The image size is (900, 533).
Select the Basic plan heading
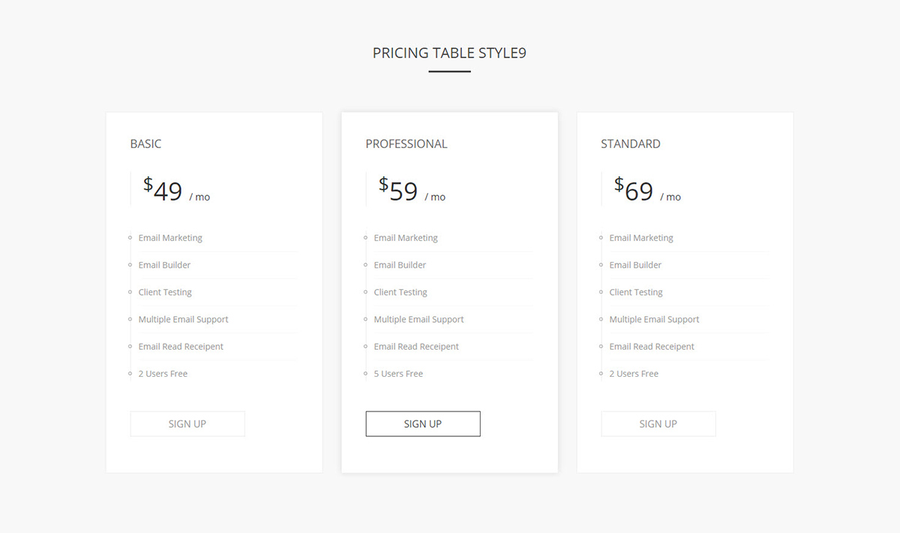click(x=145, y=143)
